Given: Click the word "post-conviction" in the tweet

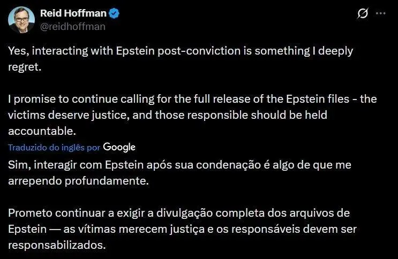Looking at the screenshot, I should (198, 51).
